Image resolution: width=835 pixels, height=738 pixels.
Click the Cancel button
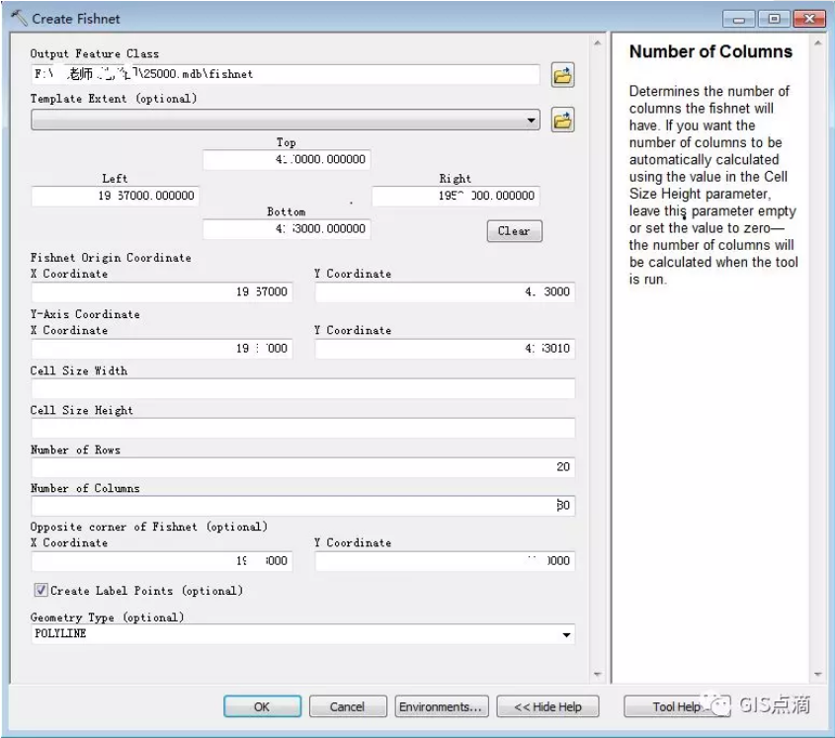pyautogui.click(x=347, y=706)
